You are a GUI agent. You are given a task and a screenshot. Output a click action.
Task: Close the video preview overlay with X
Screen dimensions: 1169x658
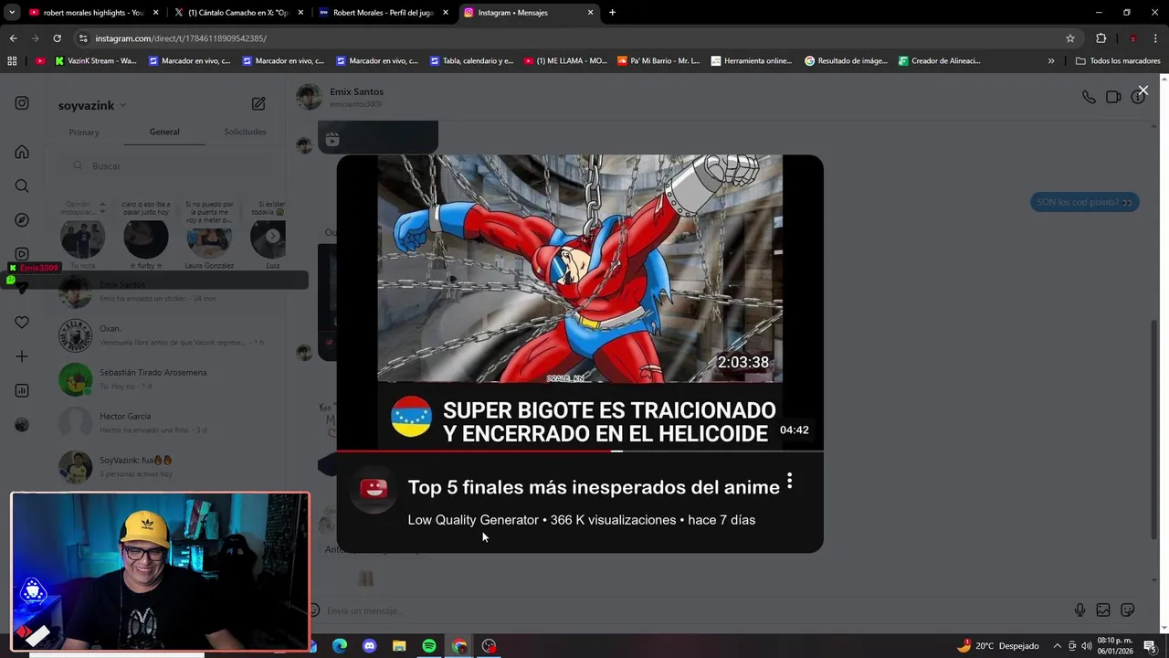[x=1143, y=90]
